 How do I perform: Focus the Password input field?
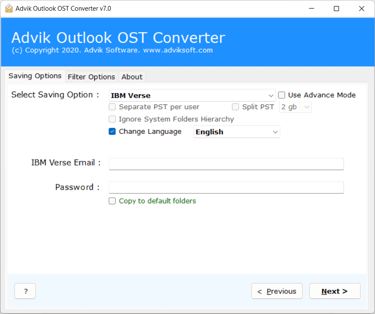[x=226, y=187]
